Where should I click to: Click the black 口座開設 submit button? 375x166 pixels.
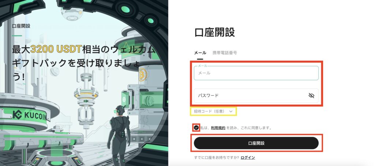tap(256, 143)
